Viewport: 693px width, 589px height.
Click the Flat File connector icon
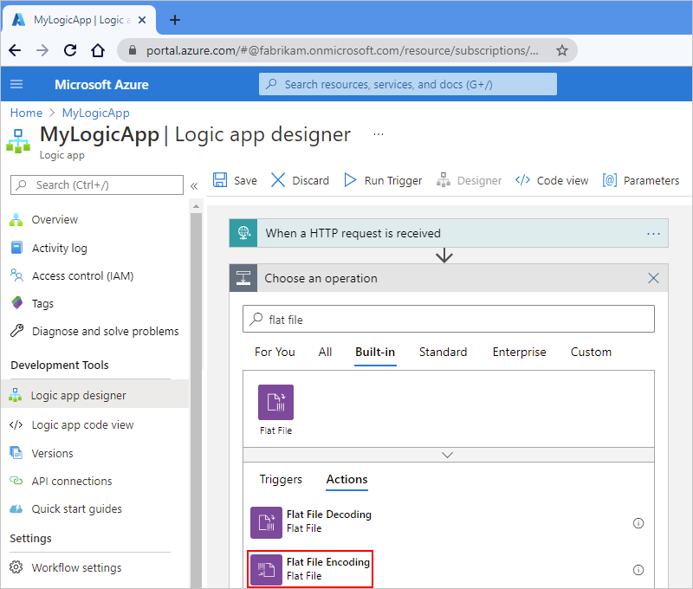275,403
